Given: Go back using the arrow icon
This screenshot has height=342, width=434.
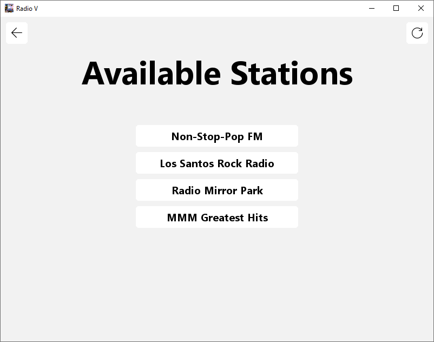Looking at the screenshot, I should [x=17, y=33].
